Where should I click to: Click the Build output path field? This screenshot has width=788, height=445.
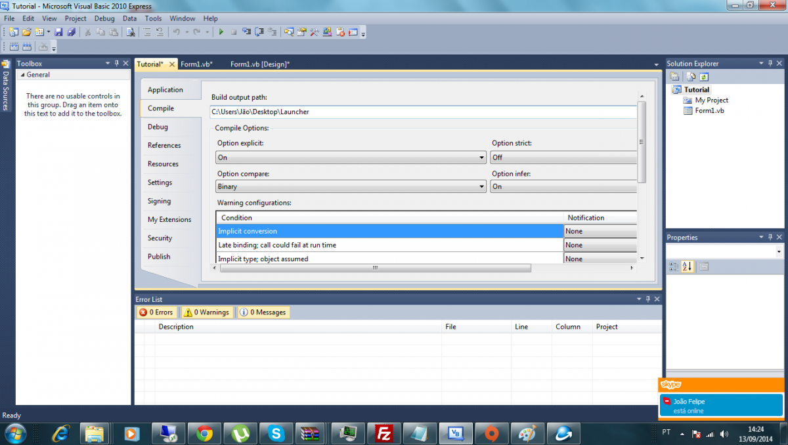424,112
